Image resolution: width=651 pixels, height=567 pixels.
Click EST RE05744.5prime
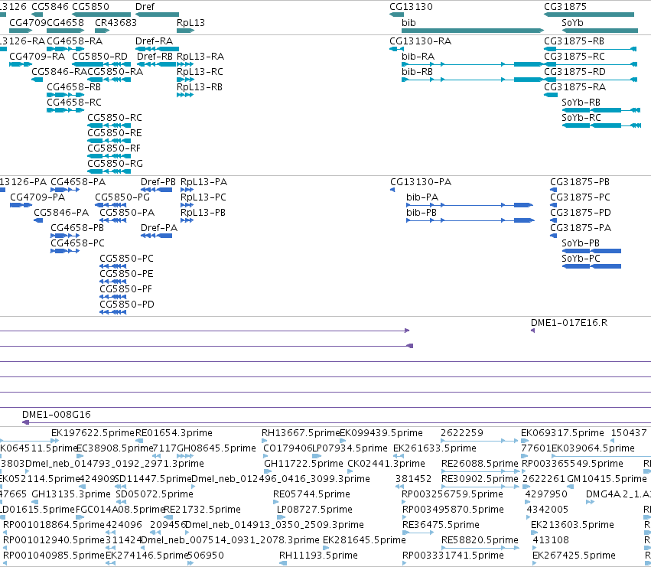click(311, 494)
